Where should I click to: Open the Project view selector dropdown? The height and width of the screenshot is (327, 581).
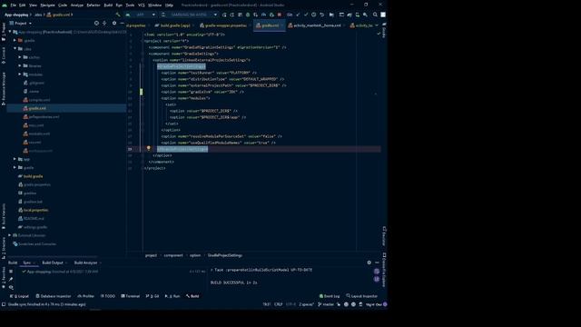[21, 23]
